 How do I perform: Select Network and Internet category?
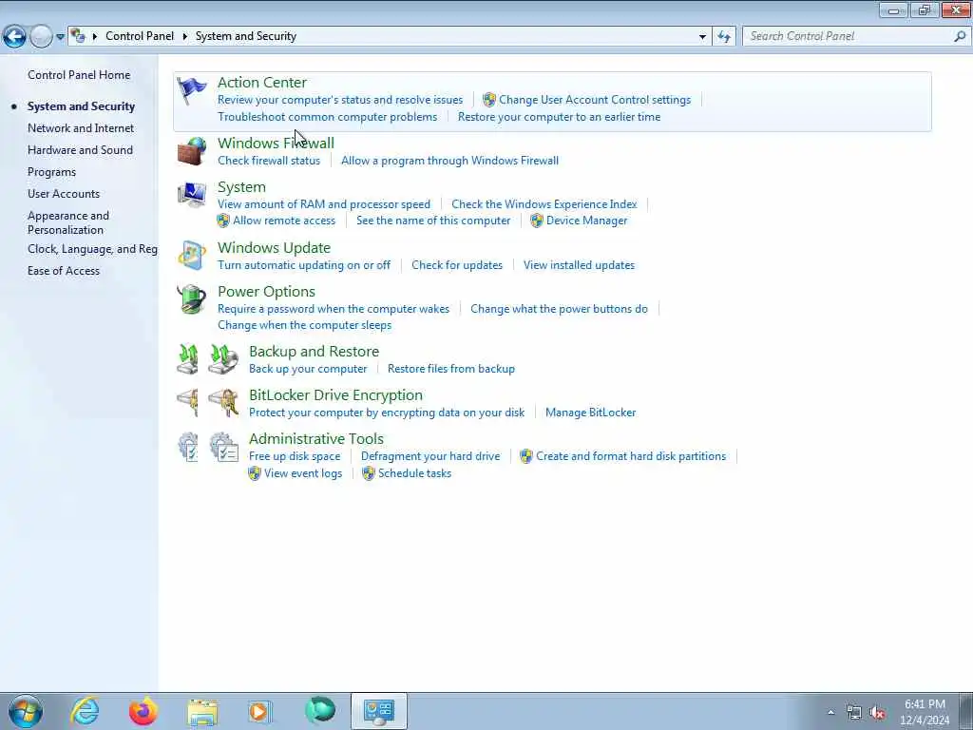[x=81, y=128]
